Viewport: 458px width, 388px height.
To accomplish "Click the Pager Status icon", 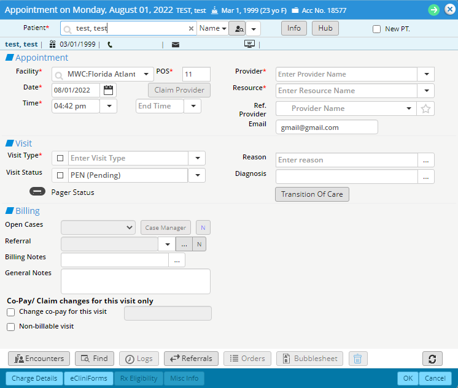I will (37, 192).
